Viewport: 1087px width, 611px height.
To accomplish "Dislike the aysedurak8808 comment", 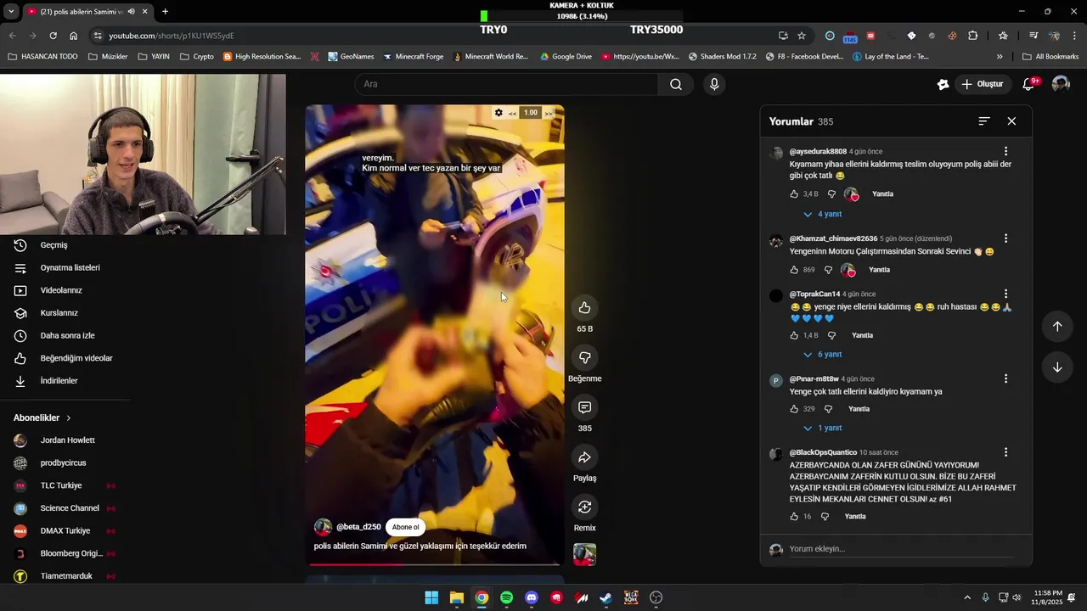I will 831,194.
